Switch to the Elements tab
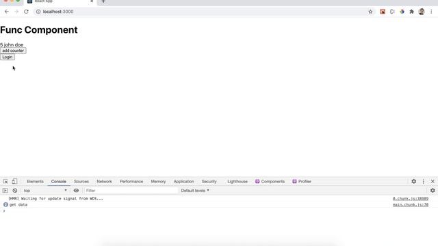Image resolution: width=438 pixels, height=246 pixels. coord(35,181)
